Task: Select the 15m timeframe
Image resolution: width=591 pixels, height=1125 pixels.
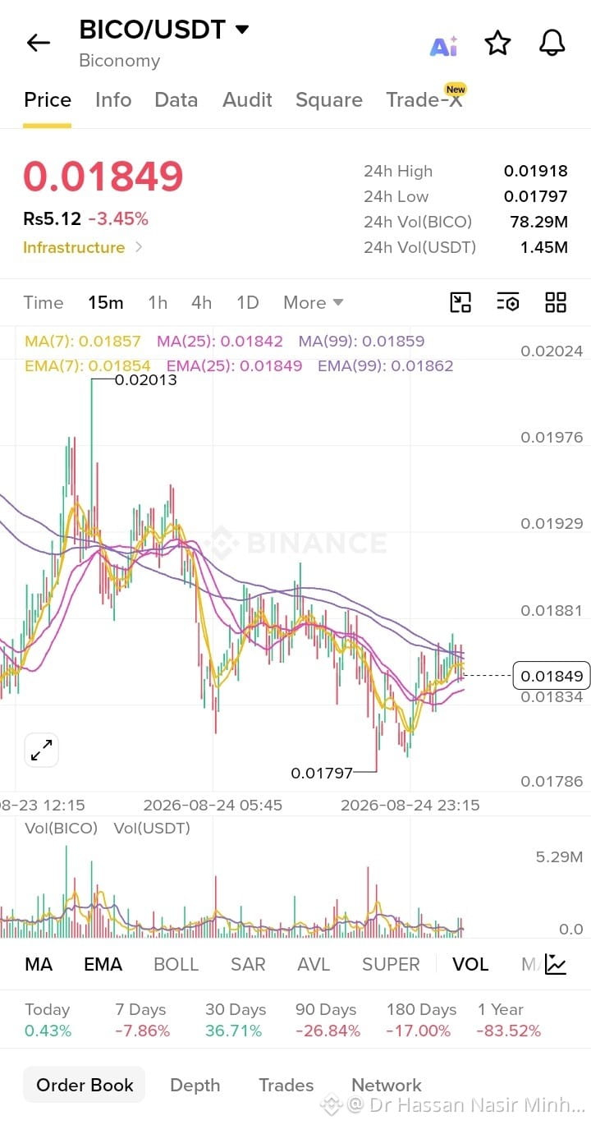Action: [106, 302]
